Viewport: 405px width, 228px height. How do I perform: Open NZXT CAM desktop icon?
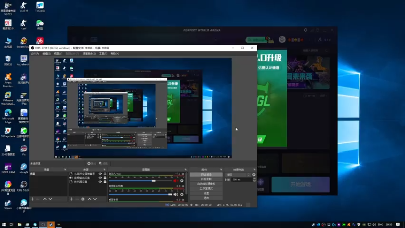8,168
